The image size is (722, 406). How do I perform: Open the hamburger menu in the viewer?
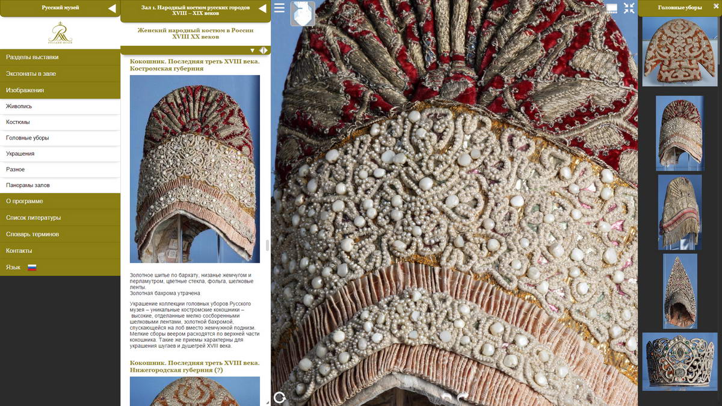pos(279,8)
